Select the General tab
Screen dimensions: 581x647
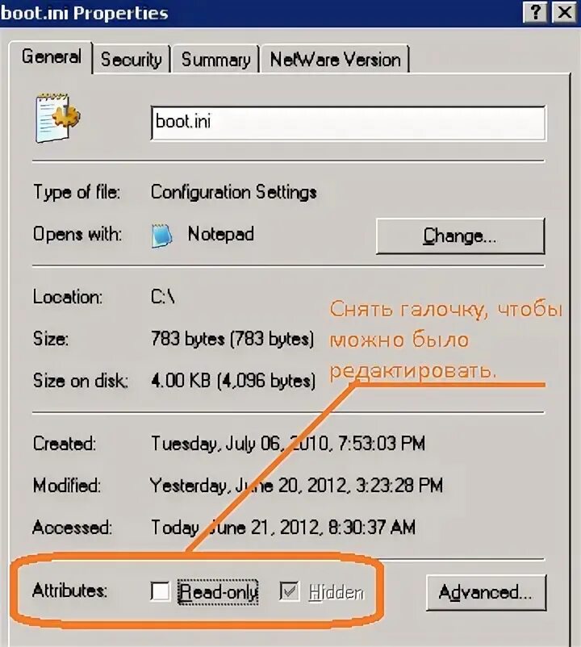[51, 57]
